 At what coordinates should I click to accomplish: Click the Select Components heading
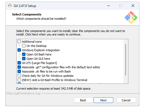coord(27,14)
